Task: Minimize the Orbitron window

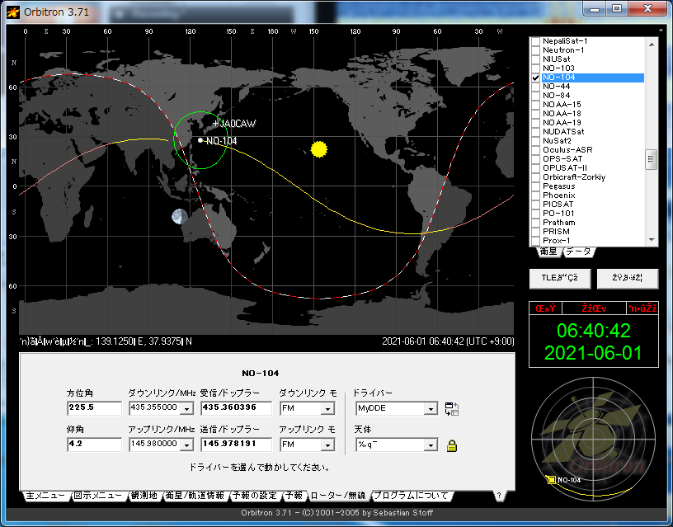Action: [x=595, y=9]
